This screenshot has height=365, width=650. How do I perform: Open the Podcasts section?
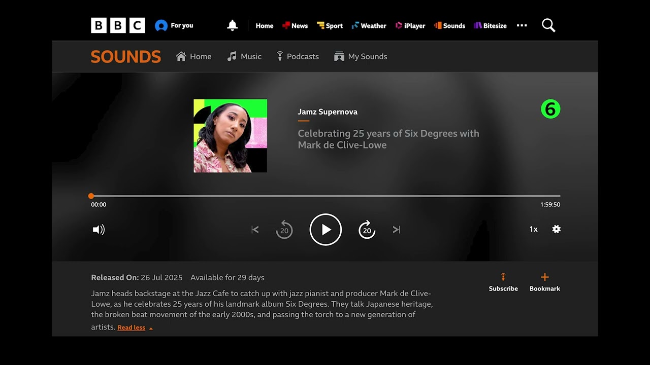298,57
